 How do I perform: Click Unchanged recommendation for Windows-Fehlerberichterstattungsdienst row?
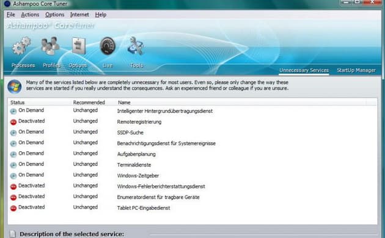(x=85, y=186)
